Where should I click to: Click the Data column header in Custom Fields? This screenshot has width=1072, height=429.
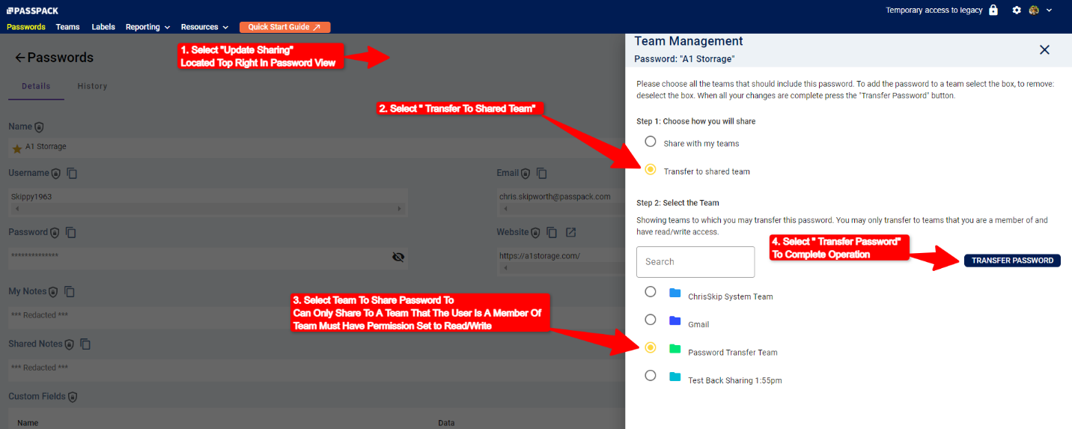(447, 423)
